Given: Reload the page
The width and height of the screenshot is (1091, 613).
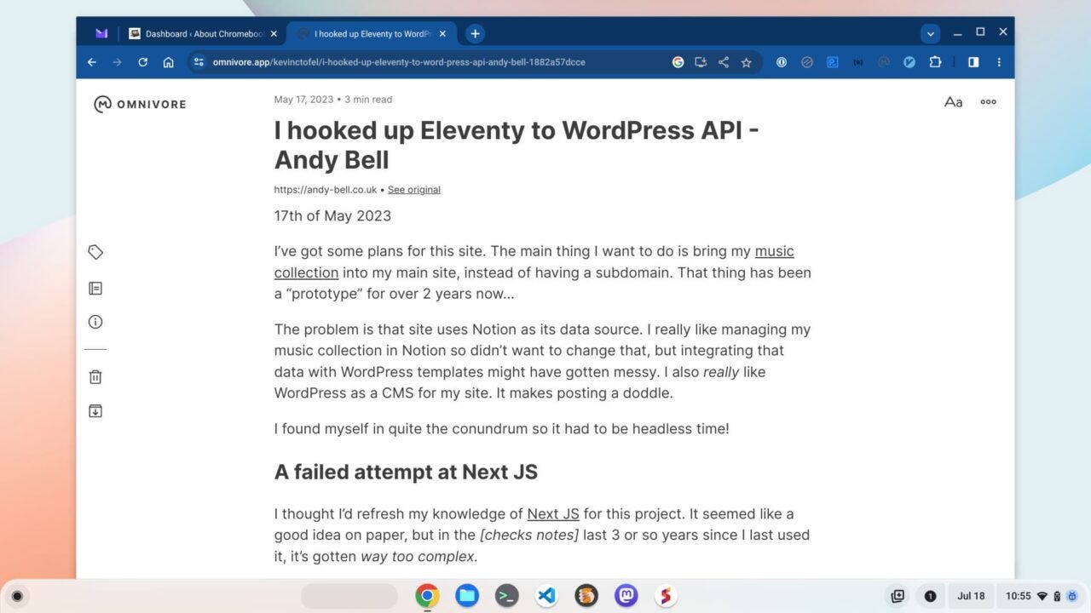Looking at the screenshot, I should 142,62.
